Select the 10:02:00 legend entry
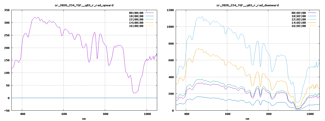325x121 pixels. [299, 16]
